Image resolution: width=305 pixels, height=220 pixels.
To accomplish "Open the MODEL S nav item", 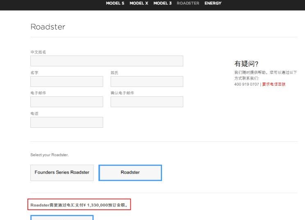I will click(115, 3).
